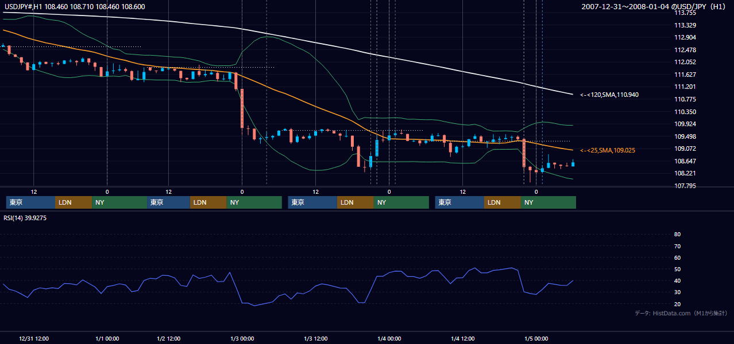Click price axis value 109.498

click(685, 136)
